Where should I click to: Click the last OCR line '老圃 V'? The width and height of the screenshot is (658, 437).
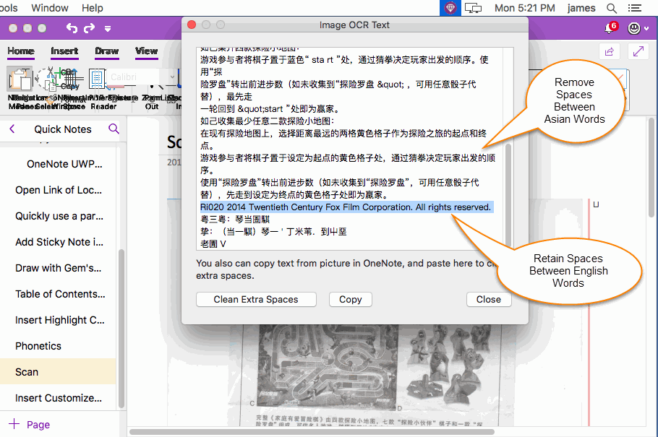213,243
